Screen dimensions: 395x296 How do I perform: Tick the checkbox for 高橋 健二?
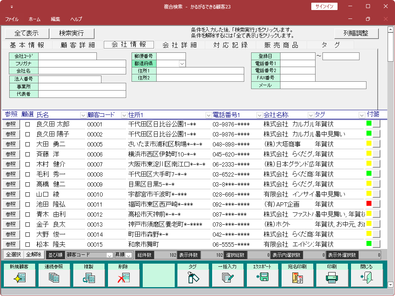pyautogui.click(x=27, y=184)
